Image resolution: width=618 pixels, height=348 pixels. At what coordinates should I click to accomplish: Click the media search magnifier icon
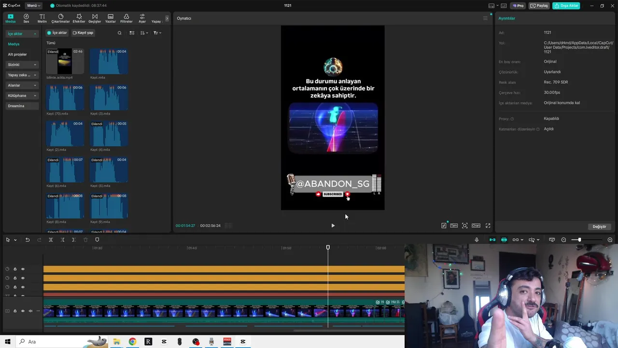(x=119, y=33)
